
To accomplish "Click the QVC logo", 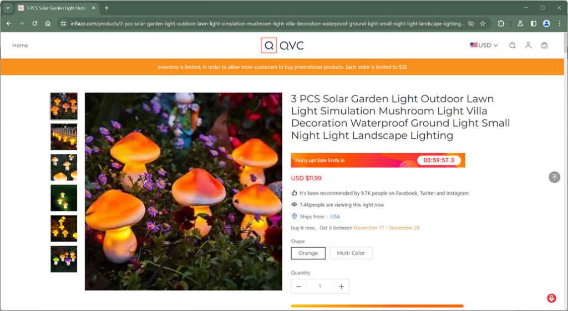I will [x=282, y=46].
